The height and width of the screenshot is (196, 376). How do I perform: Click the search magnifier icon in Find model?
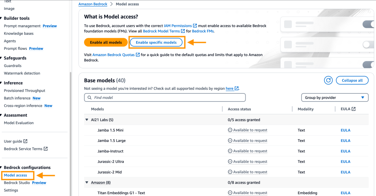pos(89,98)
